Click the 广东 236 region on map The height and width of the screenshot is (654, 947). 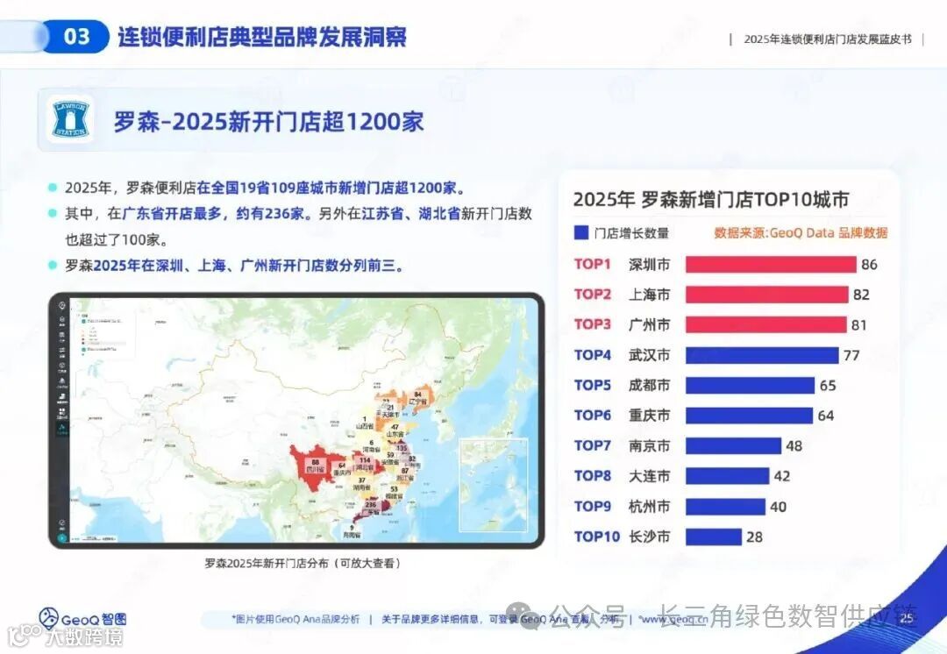pos(371,508)
